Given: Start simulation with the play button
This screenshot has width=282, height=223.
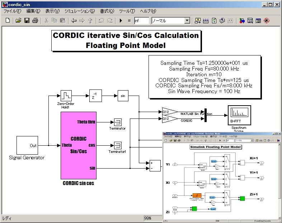Looking at the screenshot, I should (x=121, y=21).
